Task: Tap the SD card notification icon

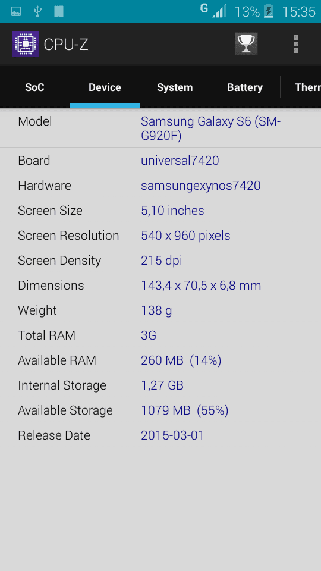Action: [59, 11]
